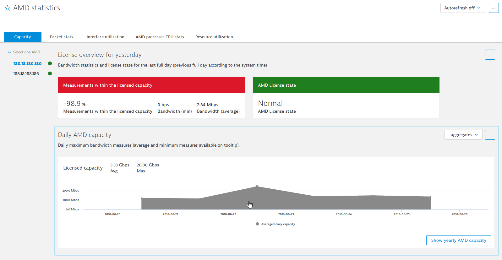Image resolution: width=502 pixels, height=260 pixels.
Task: Switch to the Packet stats tab
Action: point(62,37)
